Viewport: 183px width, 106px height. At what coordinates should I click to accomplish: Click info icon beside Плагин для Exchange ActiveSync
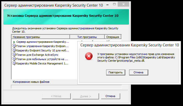pyautogui.click(x=14, y=55)
